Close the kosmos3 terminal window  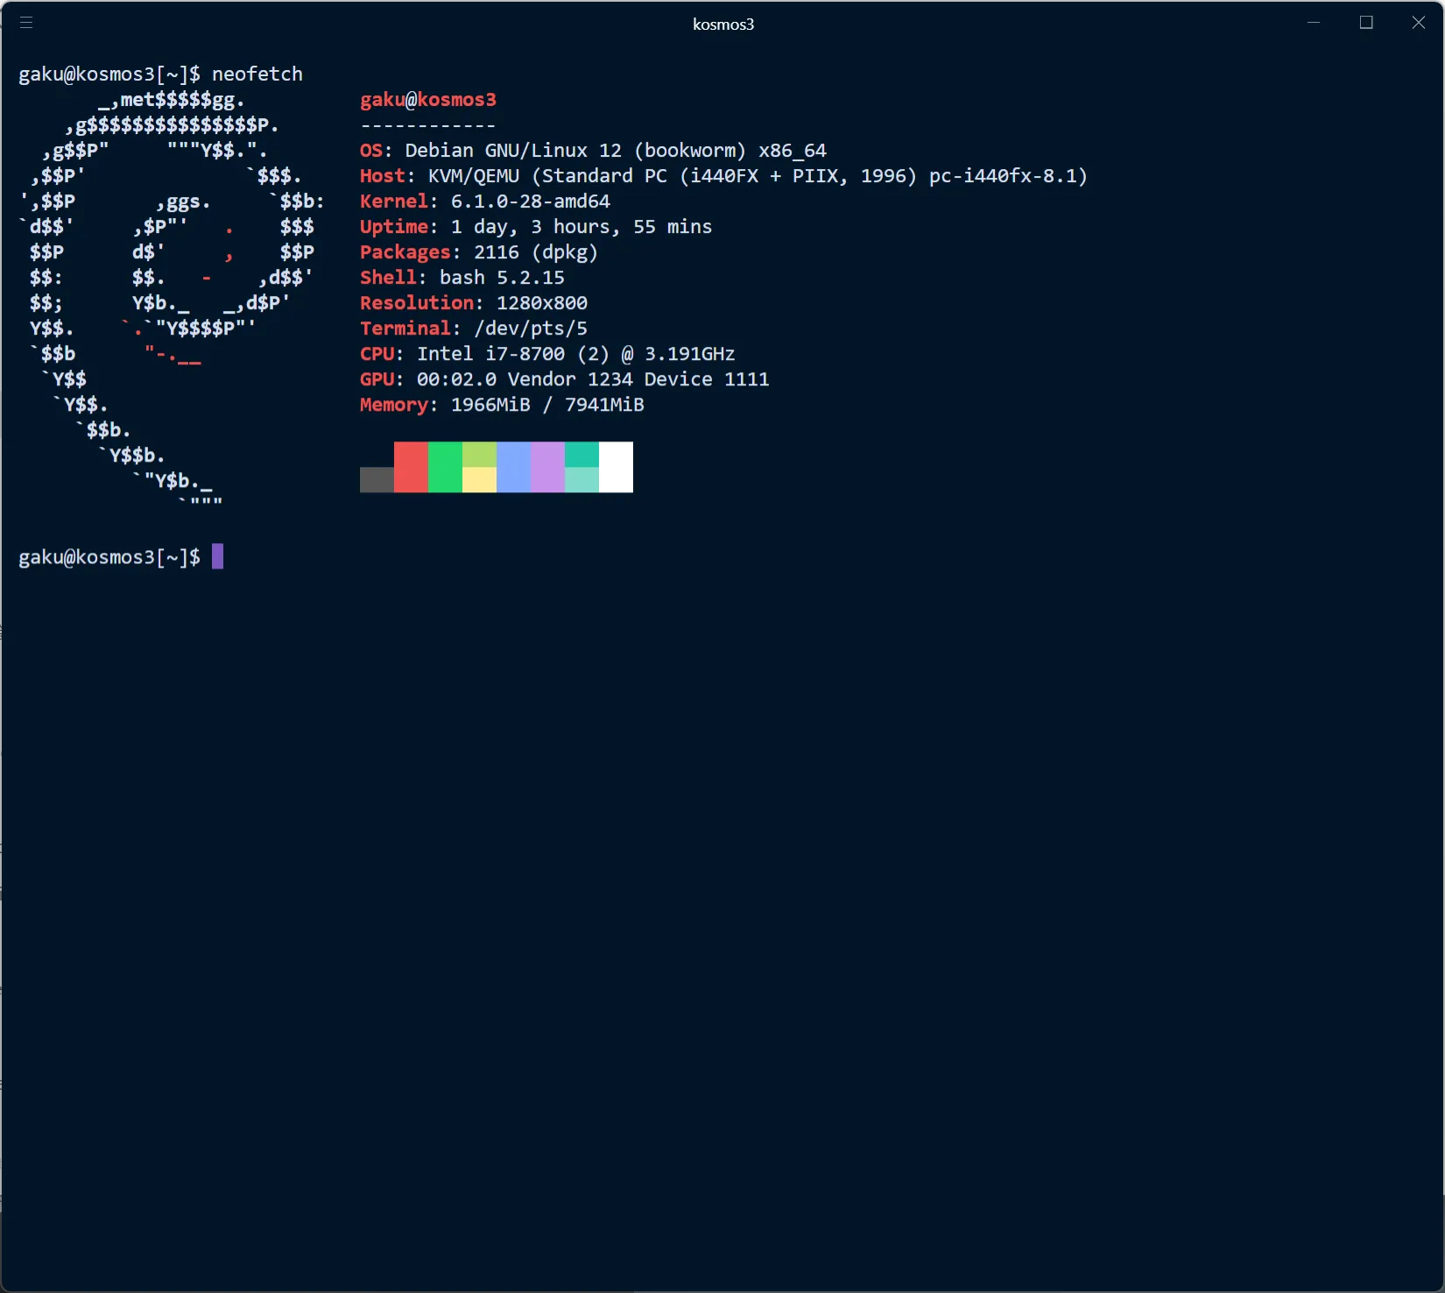pos(1418,23)
